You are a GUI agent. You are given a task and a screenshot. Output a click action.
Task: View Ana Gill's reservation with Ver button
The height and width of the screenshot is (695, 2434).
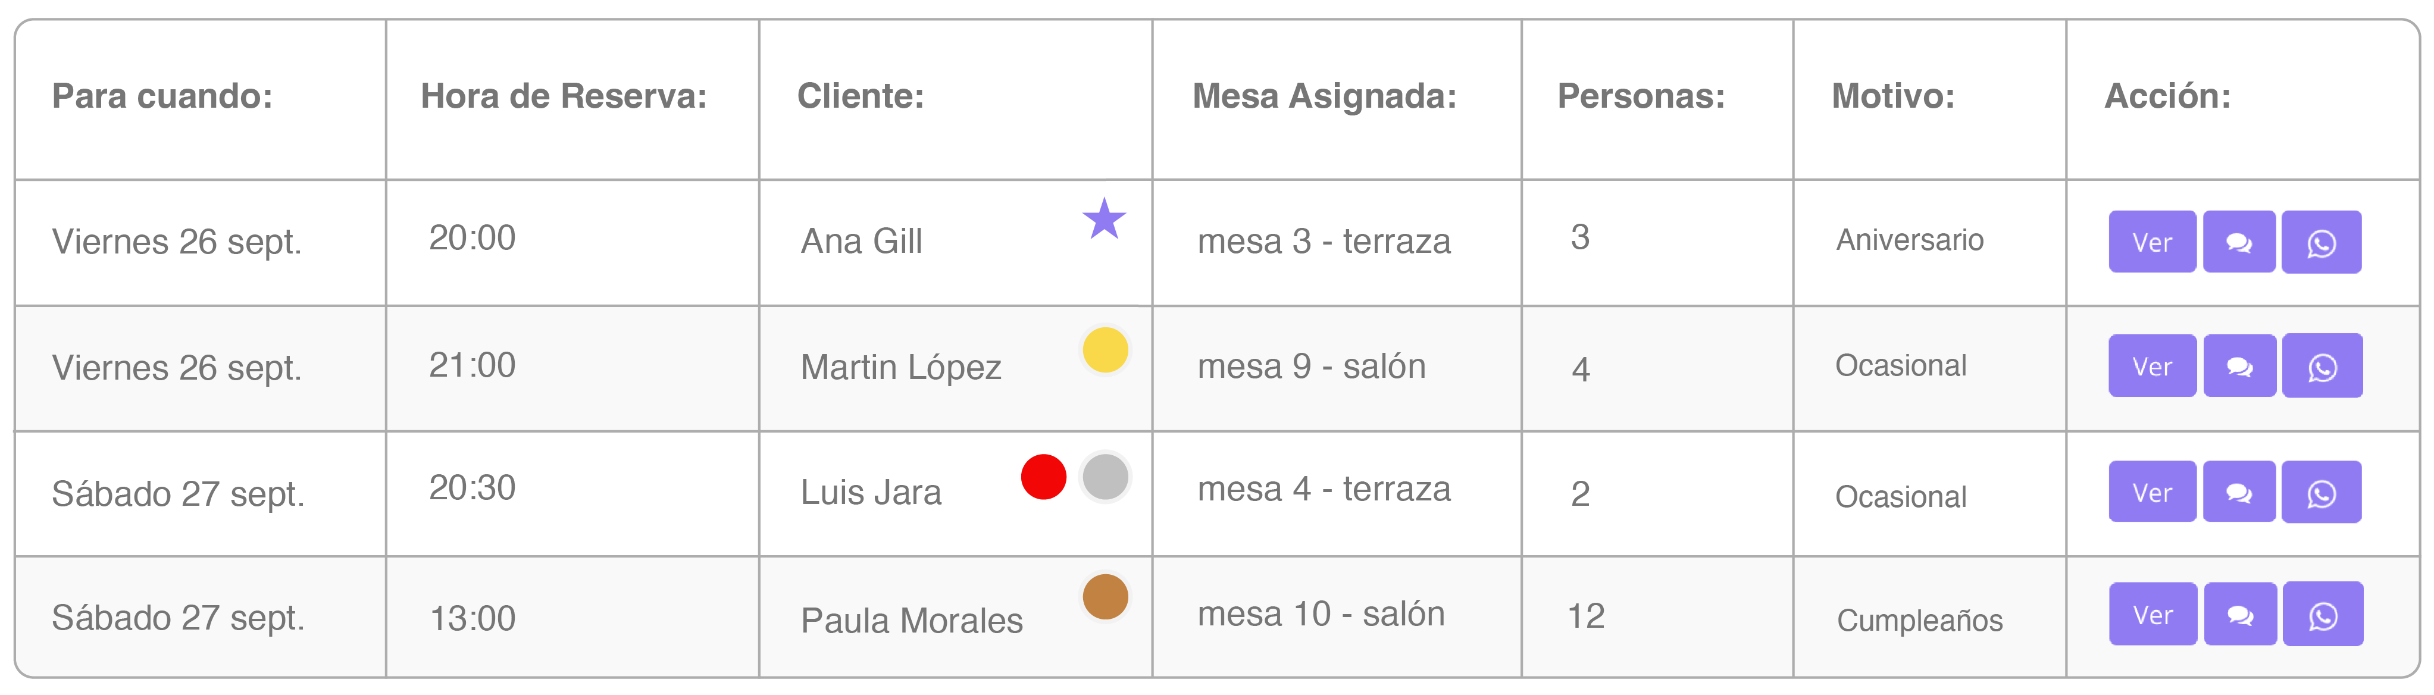click(x=2151, y=243)
